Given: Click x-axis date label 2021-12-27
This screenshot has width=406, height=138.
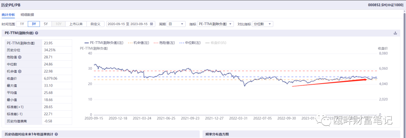Looking at the screenshot, I should (x=214, y=118).
